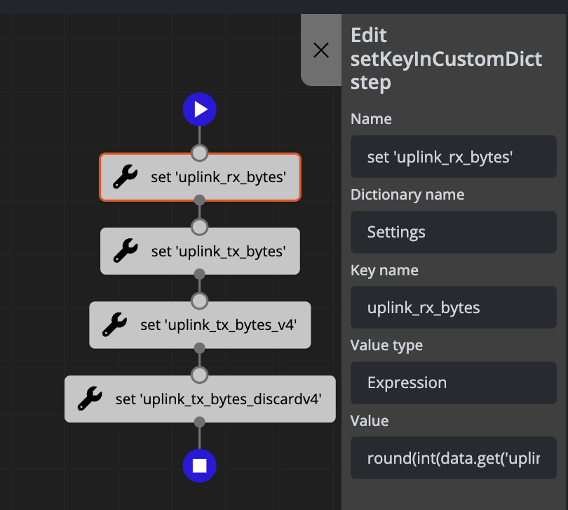Click the wrench icon on 'uplink_tx_bytes_v4' step

coord(115,325)
